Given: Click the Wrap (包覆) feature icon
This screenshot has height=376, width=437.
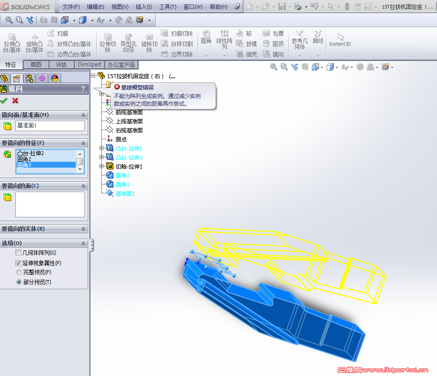Looking at the screenshot, I should pyautogui.click(x=266, y=33).
